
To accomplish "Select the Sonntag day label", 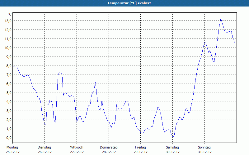I will pyautogui.click(x=204, y=148).
